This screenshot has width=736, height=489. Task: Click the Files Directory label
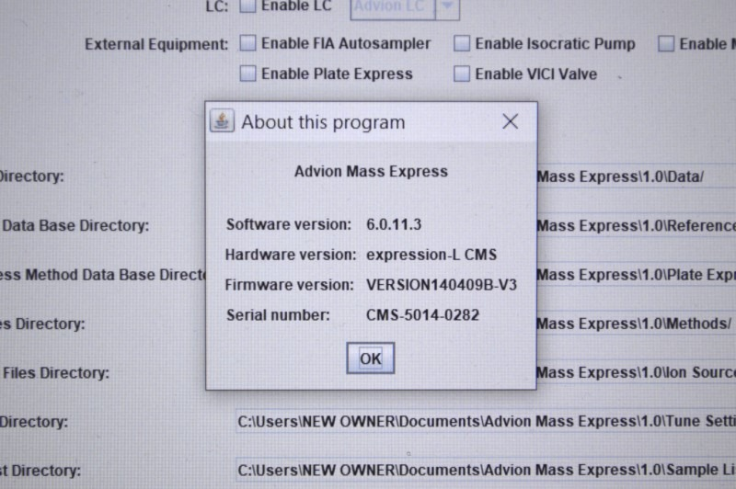pos(56,373)
